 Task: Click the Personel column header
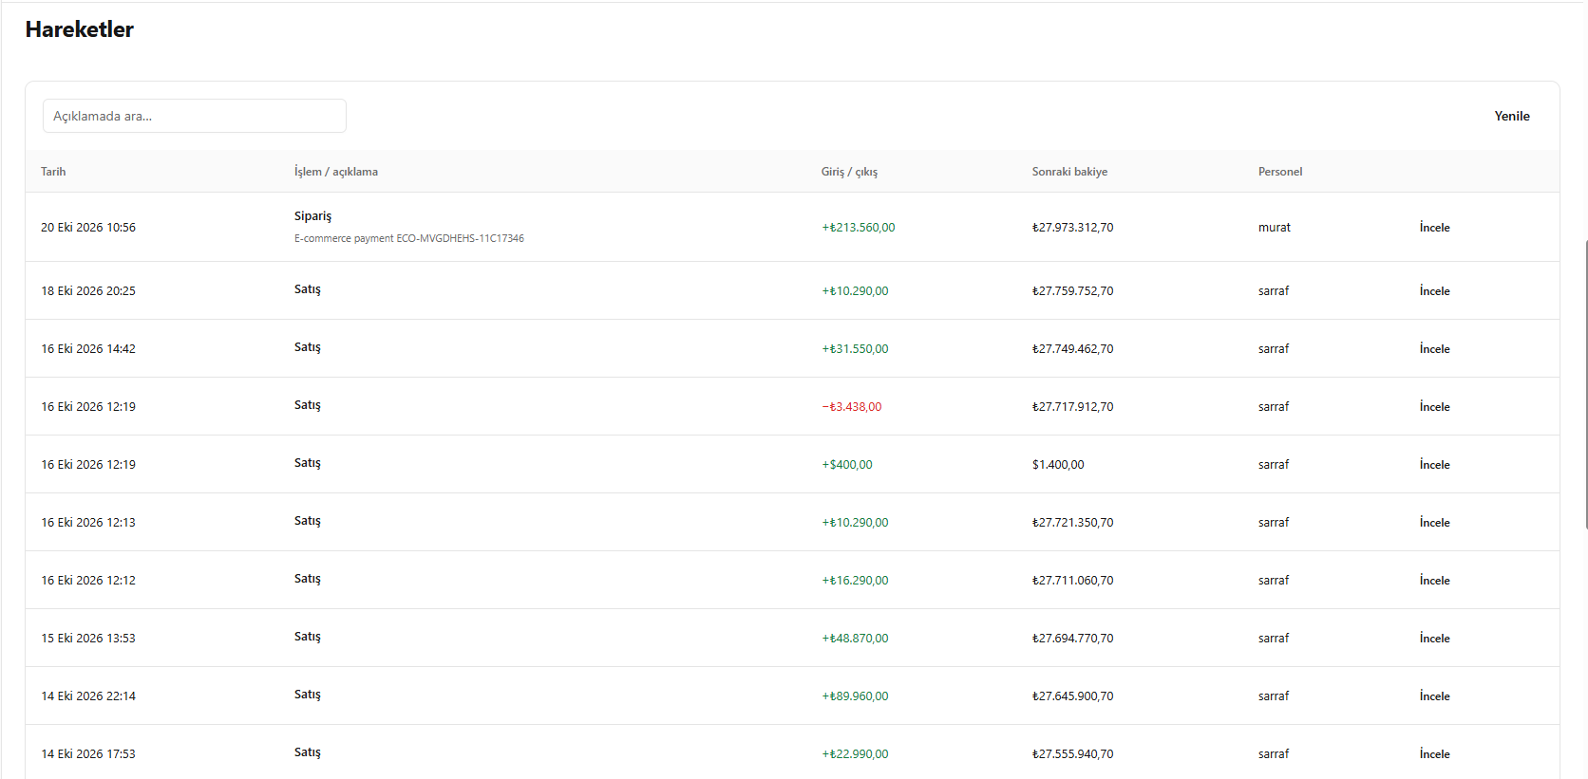[x=1280, y=172]
